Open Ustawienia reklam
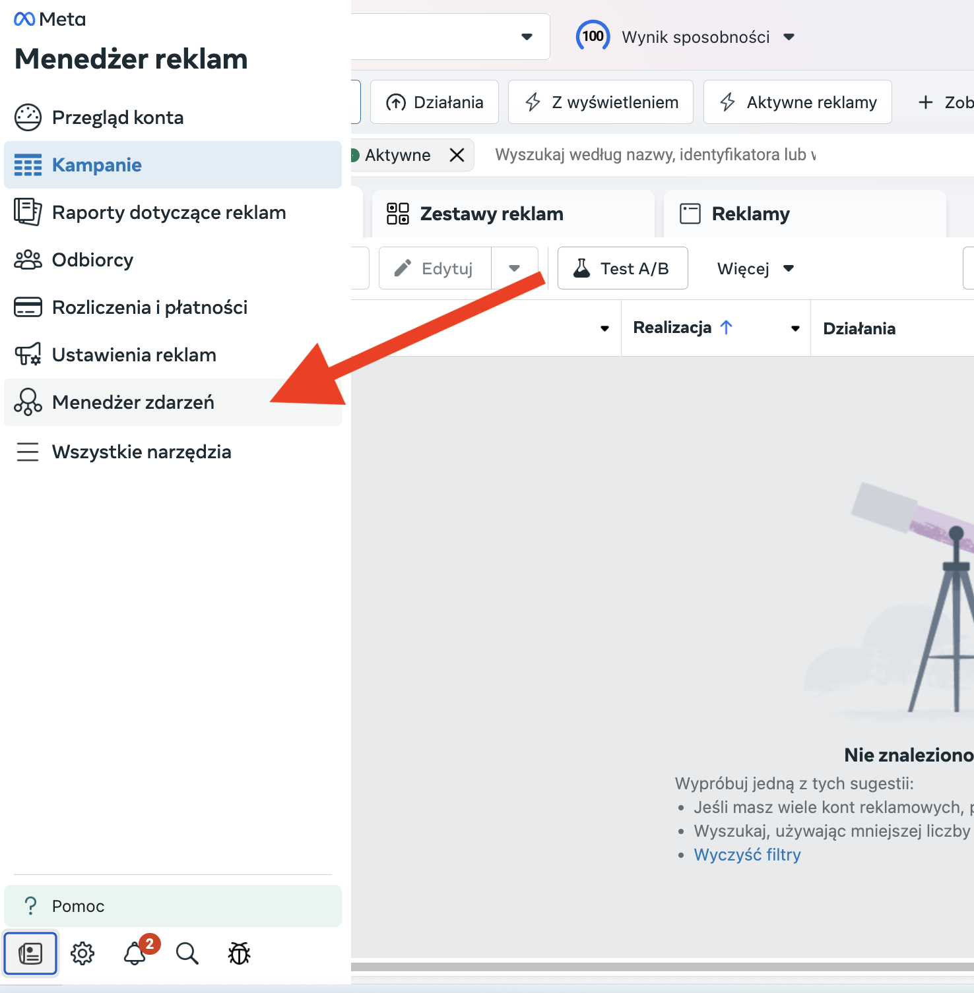Screen dimensions: 974x993 (x=173, y=355)
